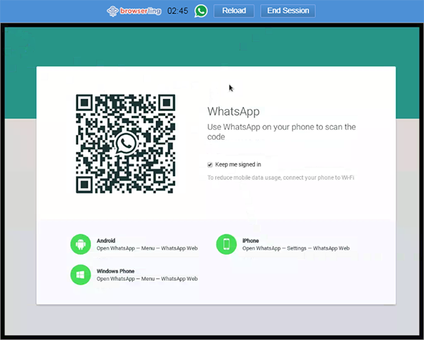Click the 'Use WhatsApp on your phone' instruction text
This screenshot has width=424, height=340.
point(281,132)
